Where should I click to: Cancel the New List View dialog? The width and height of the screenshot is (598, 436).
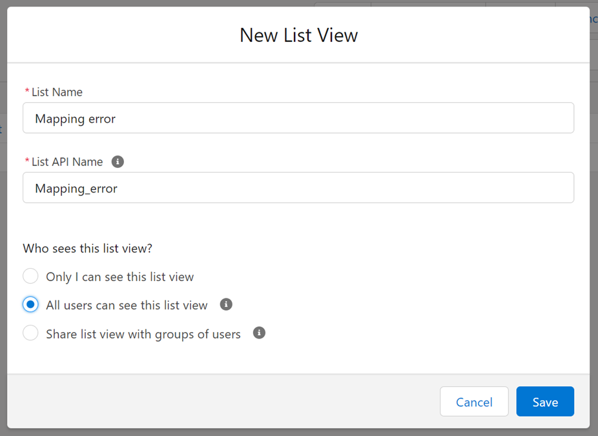tap(474, 402)
